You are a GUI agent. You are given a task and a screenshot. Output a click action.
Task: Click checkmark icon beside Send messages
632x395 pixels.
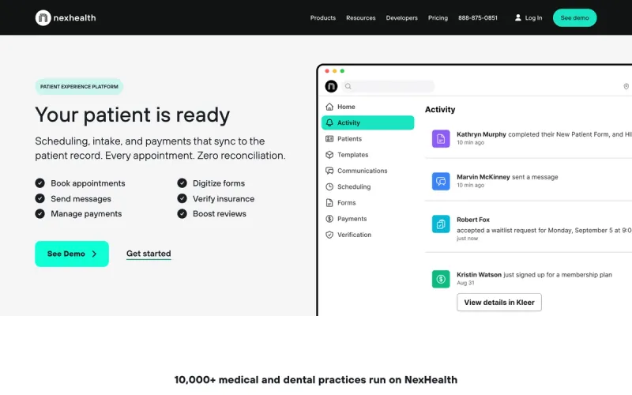pyautogui.click(x=40, y=199)
